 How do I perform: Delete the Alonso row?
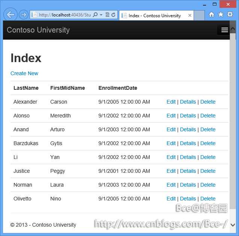[x=208, y=116]
